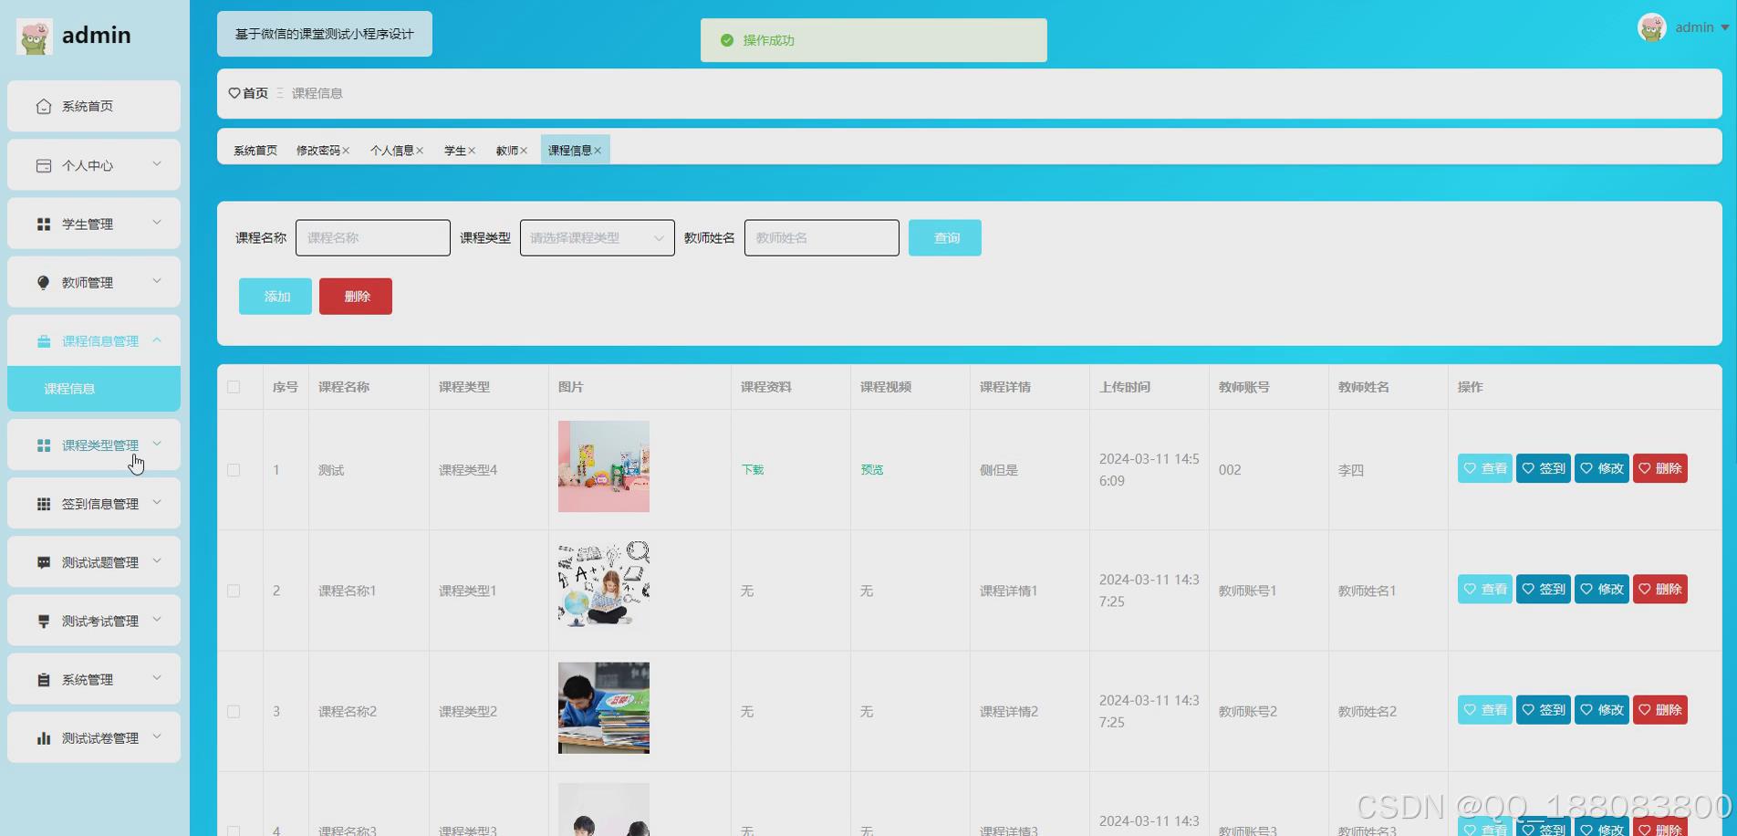Expand the 测试试卷管理 menu chevron
This screenshot has height=836, width=1737.
pyautogui.click(x=157, y=737)
